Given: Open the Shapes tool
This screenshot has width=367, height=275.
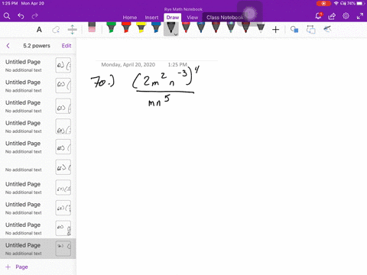Looking at the screenshot, I should click(x=294, y=30).
